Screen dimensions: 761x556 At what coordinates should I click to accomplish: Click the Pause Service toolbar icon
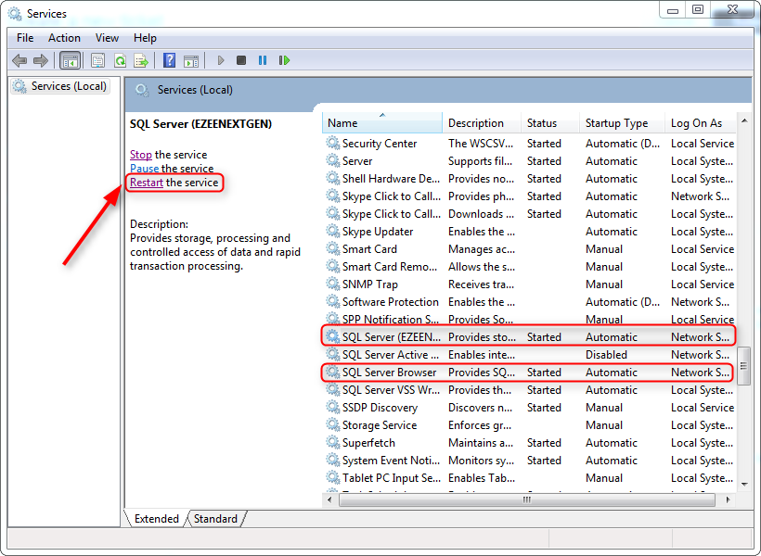(x=263, y=60)
